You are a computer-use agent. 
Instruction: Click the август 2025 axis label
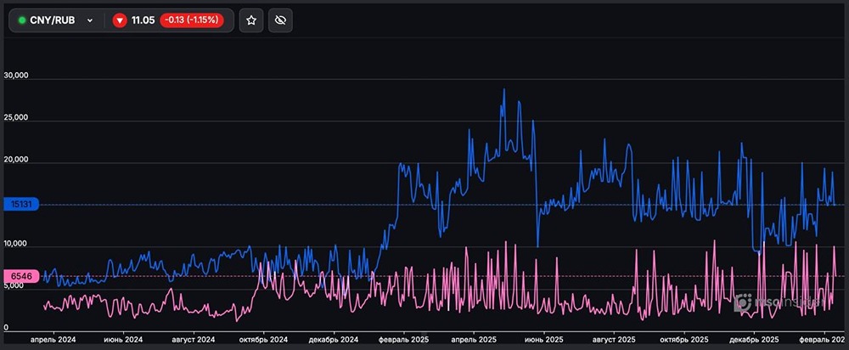coord(614,339)
